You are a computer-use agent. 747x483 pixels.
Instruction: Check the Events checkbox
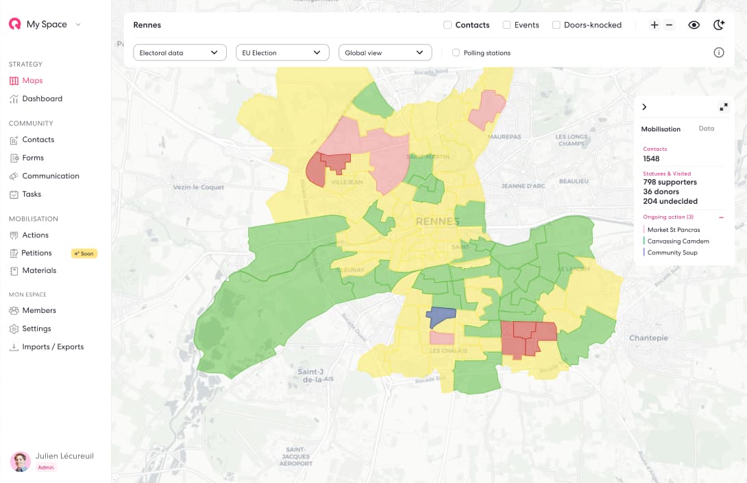point(506,25)
